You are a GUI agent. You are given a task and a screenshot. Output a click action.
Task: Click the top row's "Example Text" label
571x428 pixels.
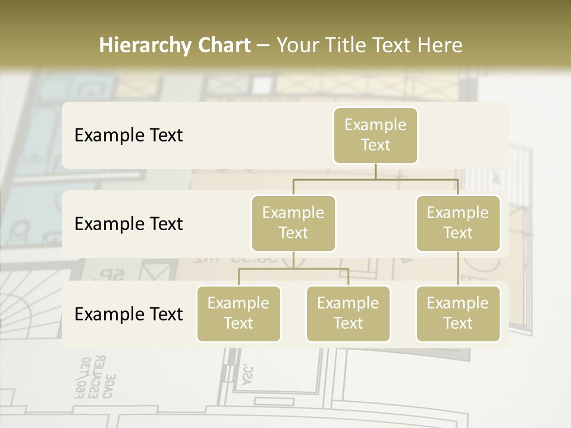[128, 135]
